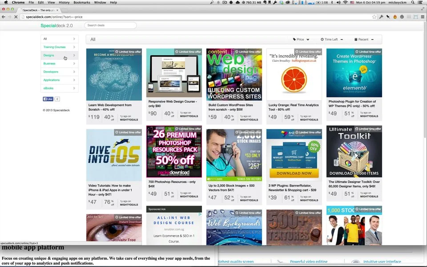427x267 pixels.
Task: Open the Window menu
Action: pyautogui.click(x=100, y=3)
